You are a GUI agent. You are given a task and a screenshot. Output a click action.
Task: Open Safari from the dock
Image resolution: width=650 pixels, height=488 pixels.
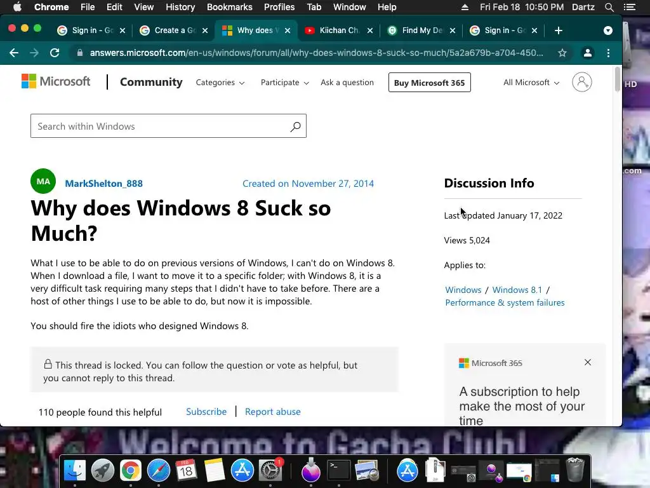158,470
